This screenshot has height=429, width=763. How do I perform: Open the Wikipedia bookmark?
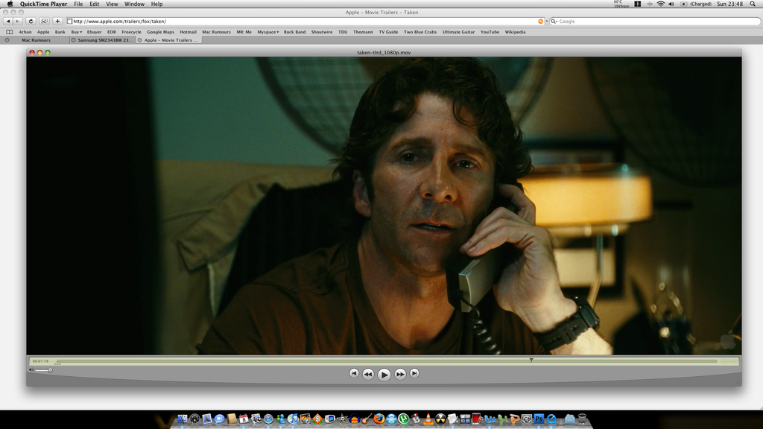click(515, 32)
